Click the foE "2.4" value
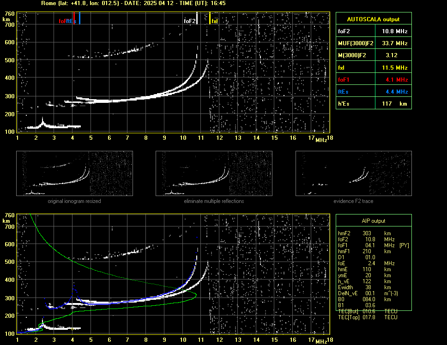 pos(371,263)
